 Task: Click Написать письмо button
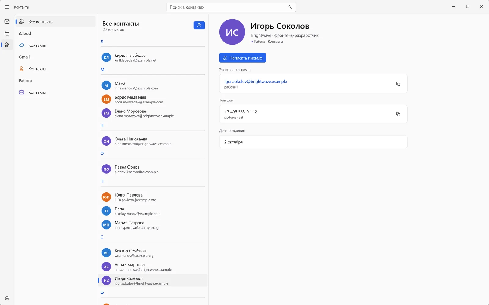242,58
